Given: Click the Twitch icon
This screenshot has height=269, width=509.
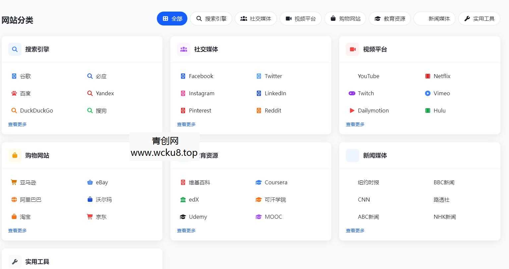Looking at the screenshot, I should 352,93.
